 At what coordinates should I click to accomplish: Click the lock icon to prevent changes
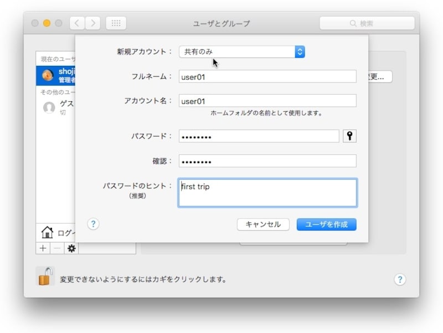point(45,276)
